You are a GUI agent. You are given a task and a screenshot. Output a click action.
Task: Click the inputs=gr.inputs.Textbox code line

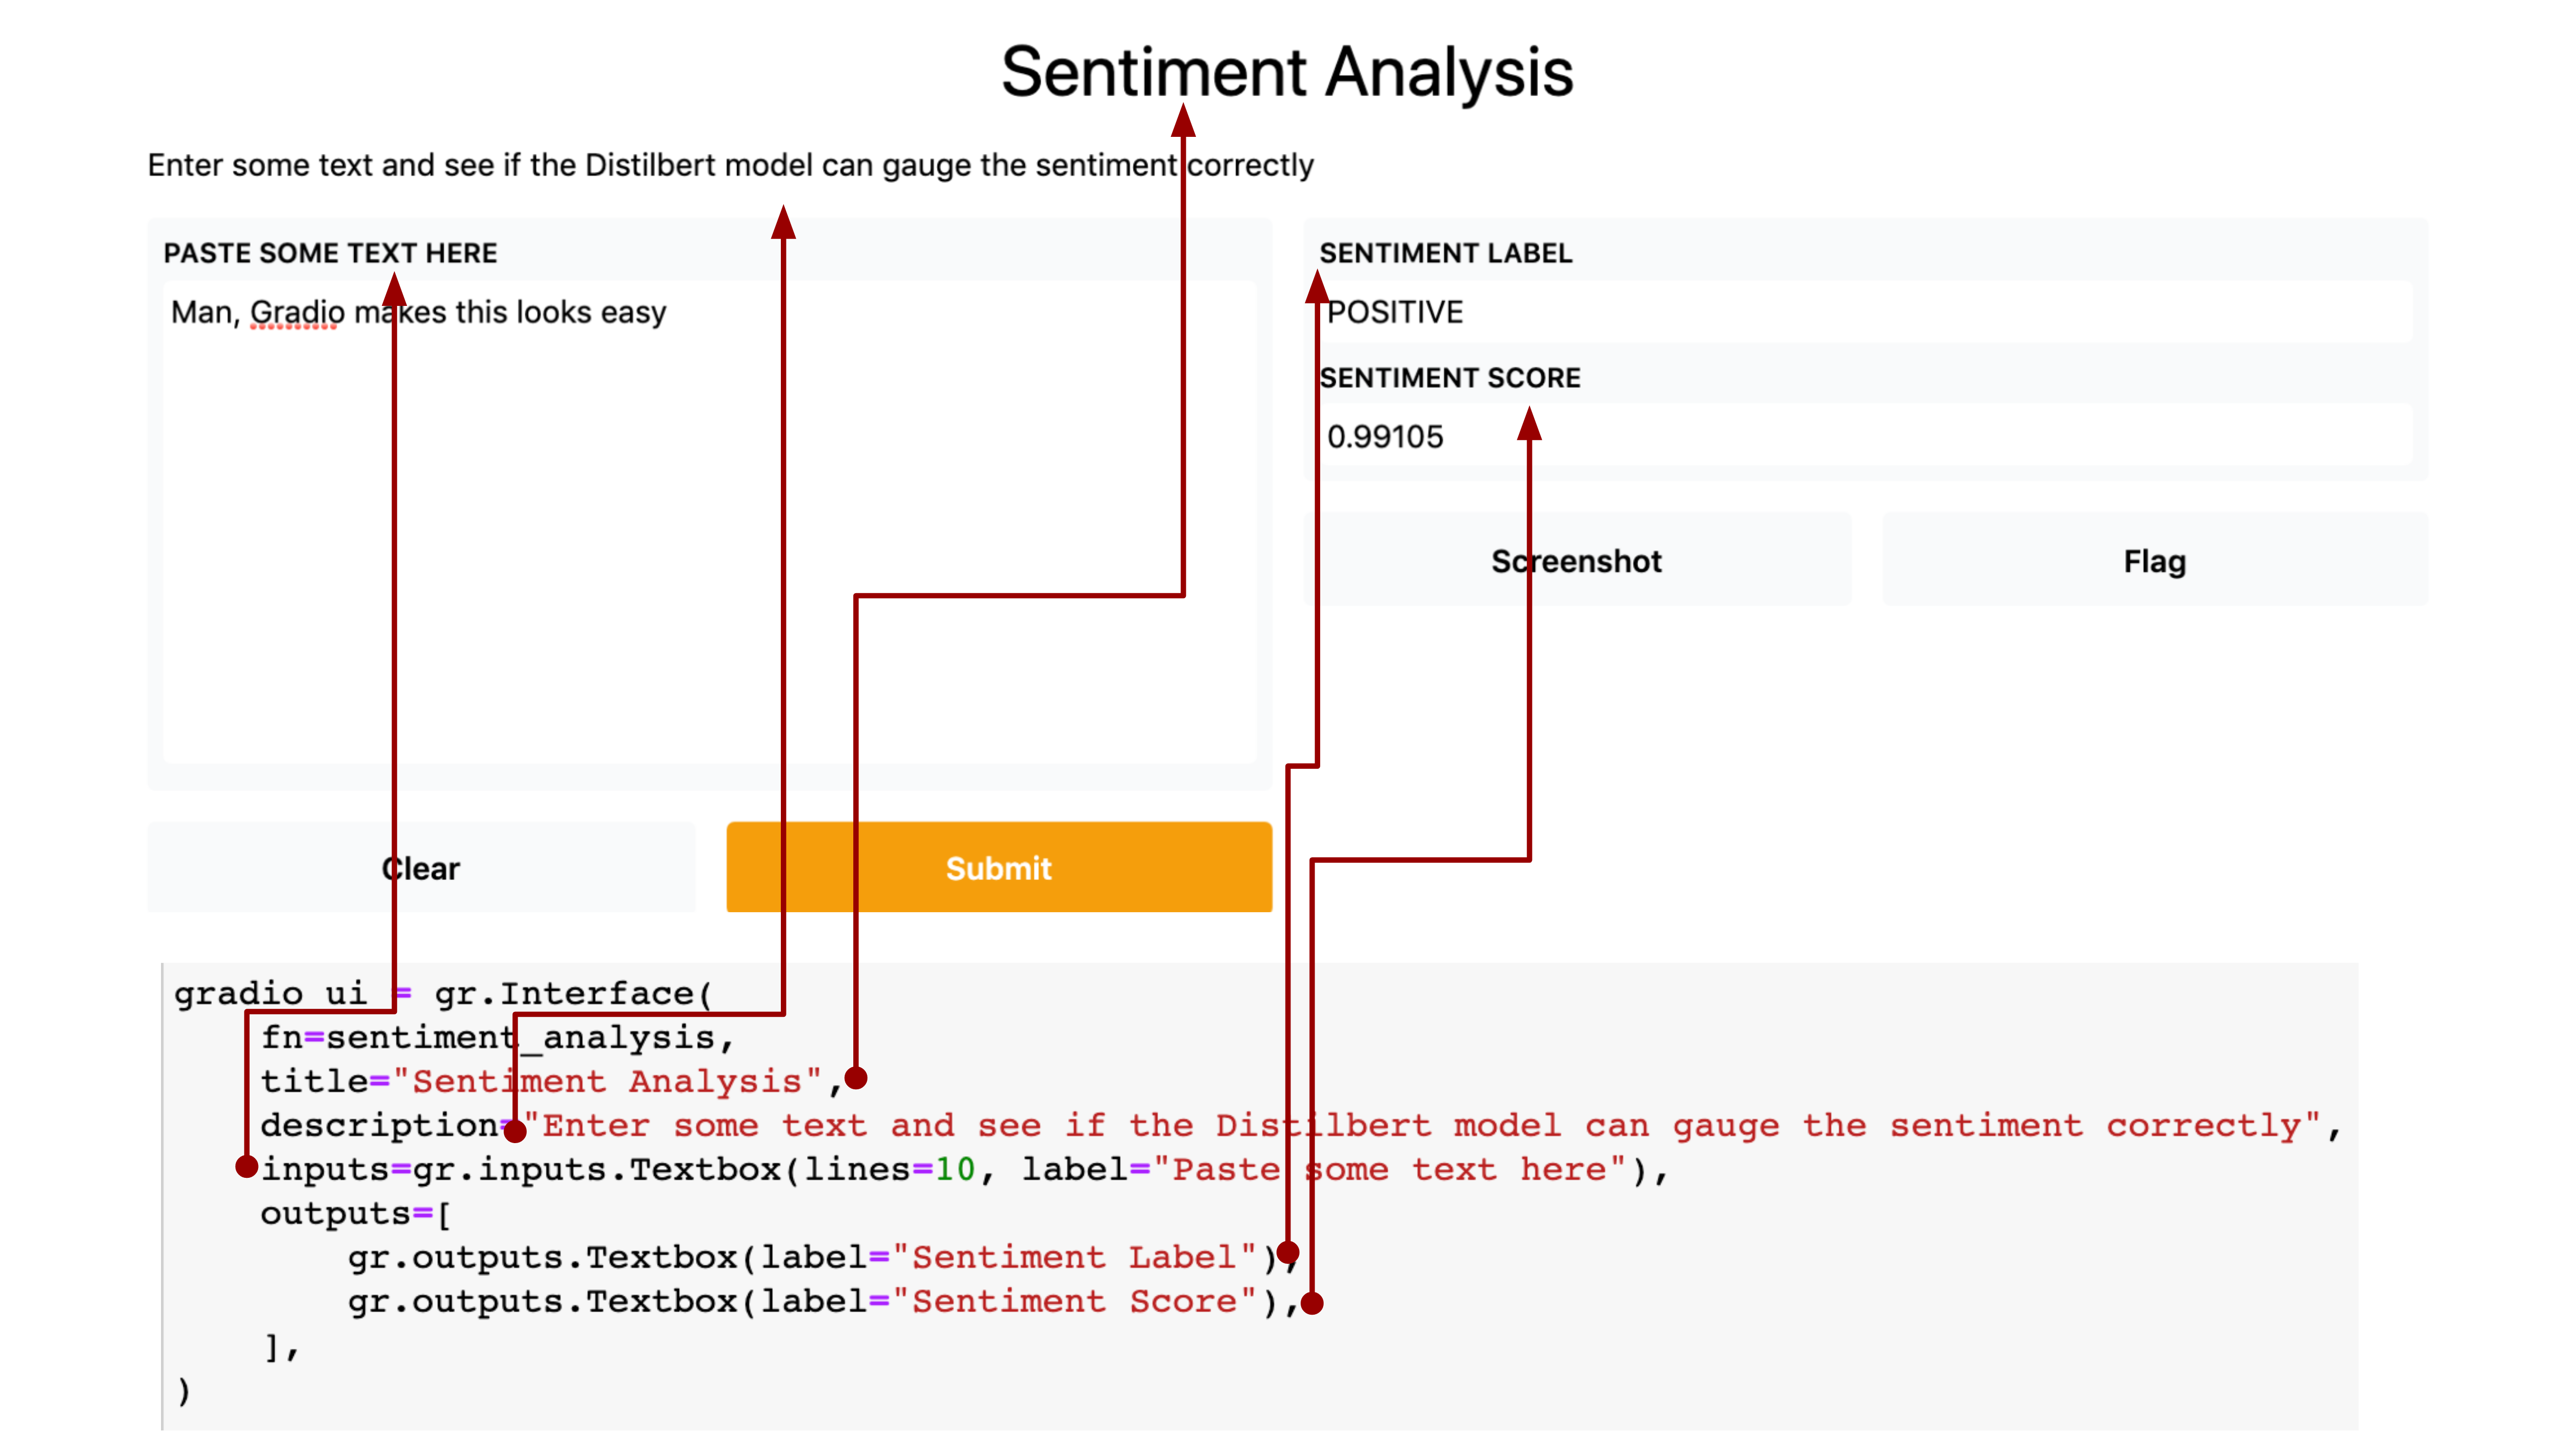coord(960,1169)
